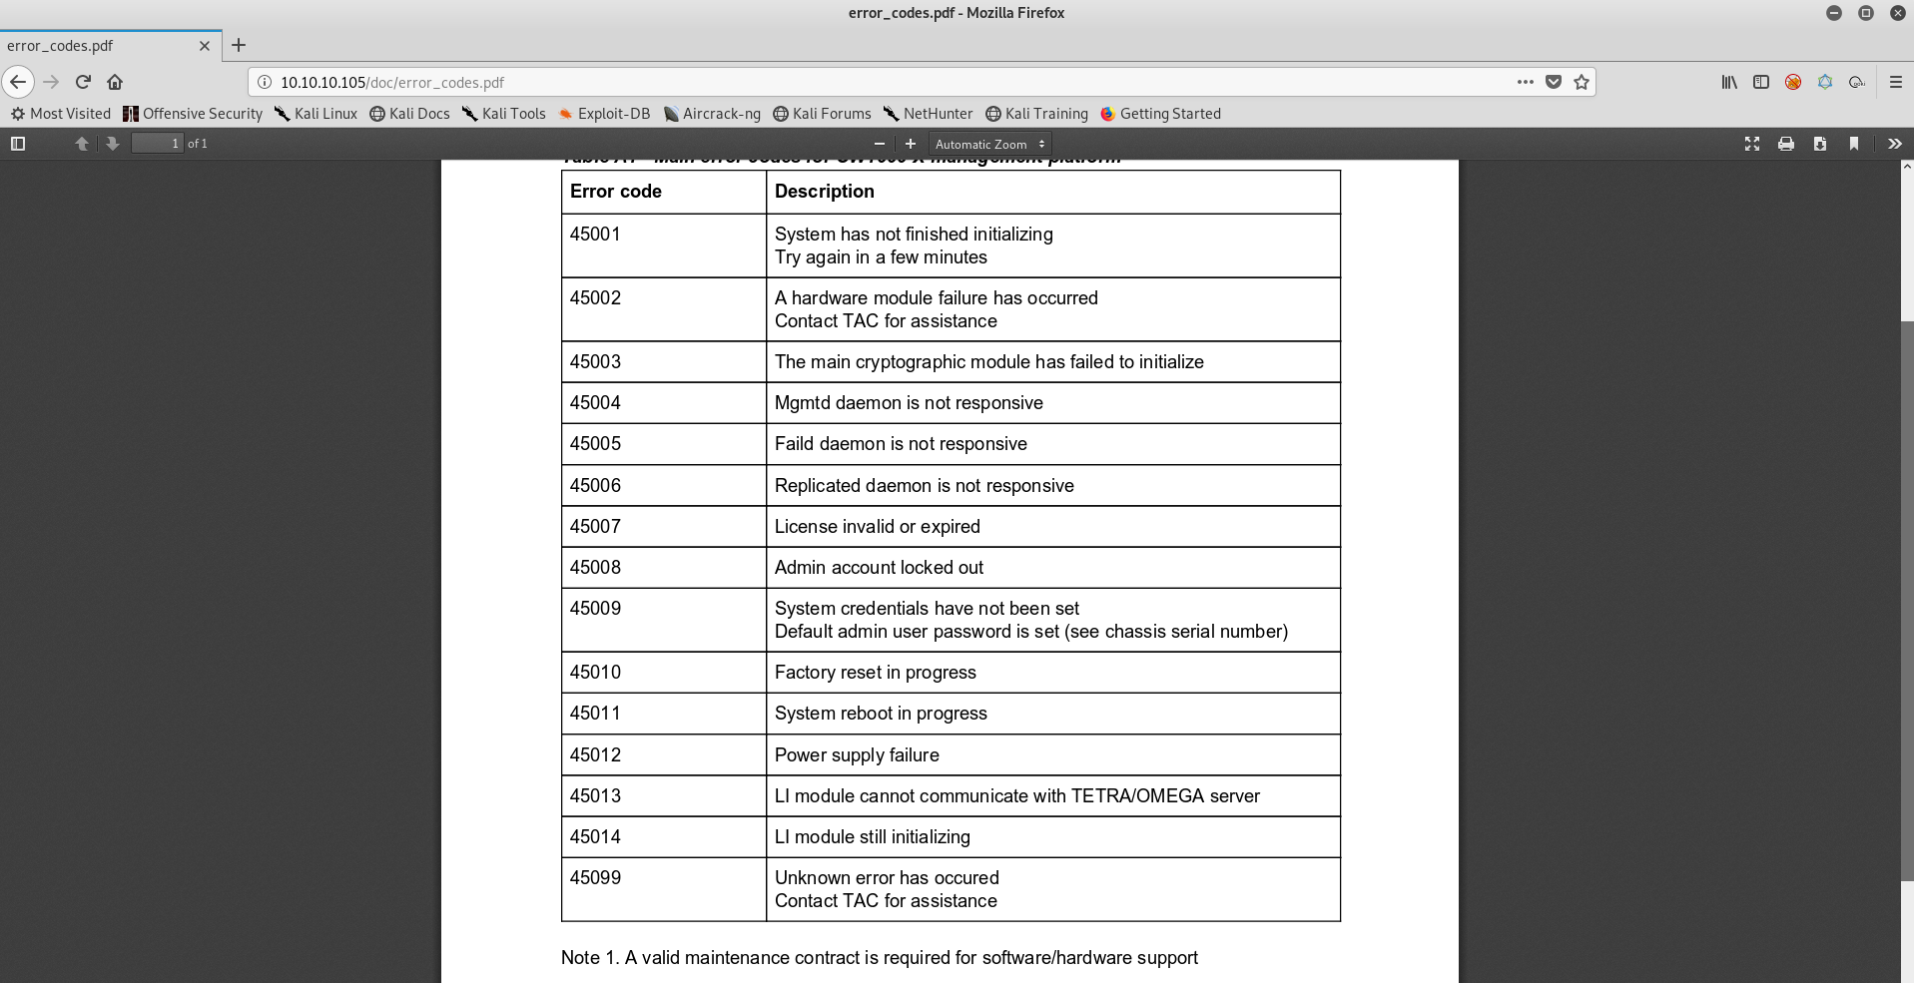The width and height of the screenshot is (1914, 983).
Task: Switch PDF to presentation mode
Action: [x=1751, y=144]
